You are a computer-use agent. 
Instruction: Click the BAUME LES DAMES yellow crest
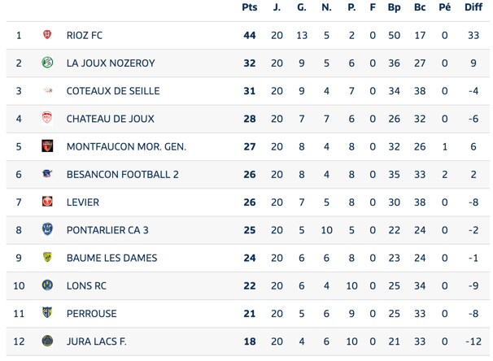click(47, 257)
